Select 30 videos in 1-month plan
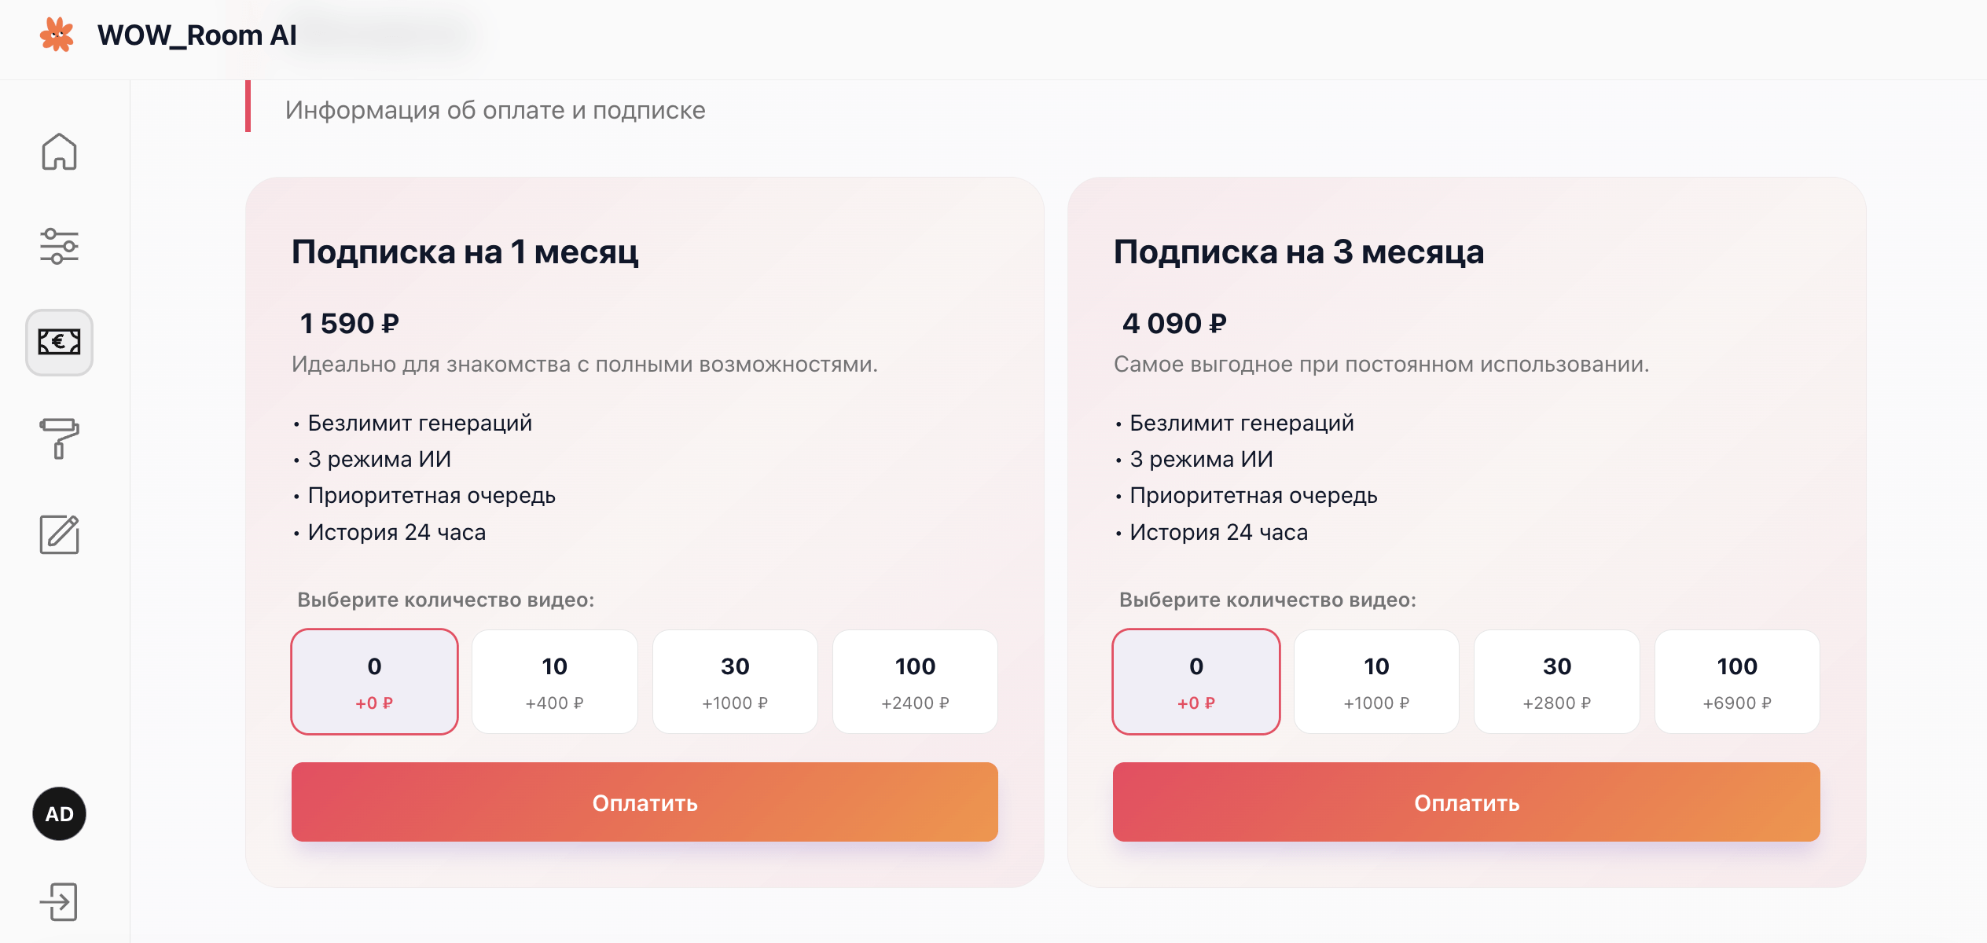The width and height of the screenshot is (1987, 943). point(735,681)
